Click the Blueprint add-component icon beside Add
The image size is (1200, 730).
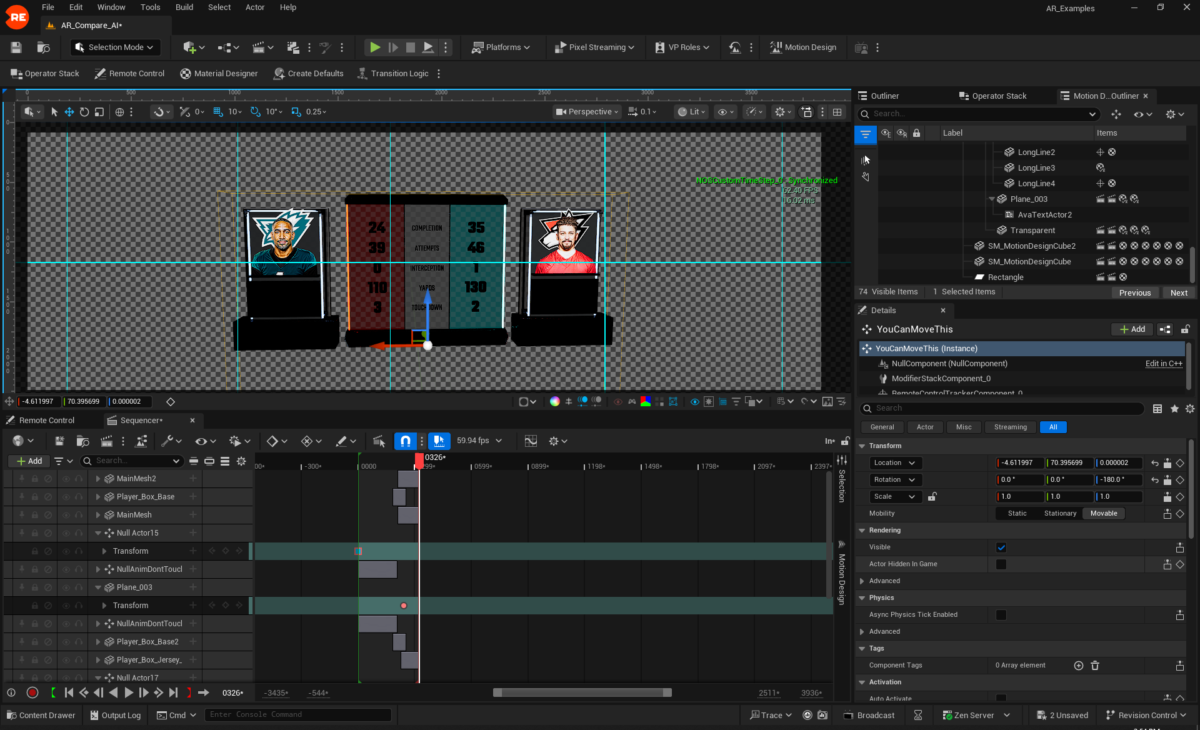(x=1165, y=329)
